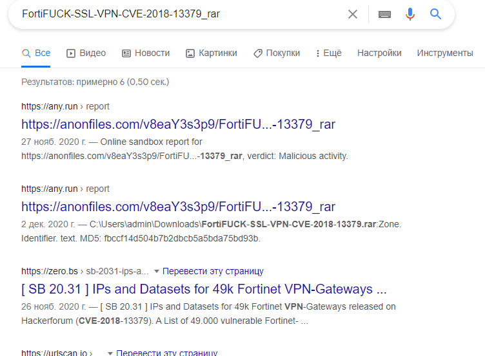Switch to the Видео tab
The width and height of the screenshot is (485, 356).
(86, 53)
